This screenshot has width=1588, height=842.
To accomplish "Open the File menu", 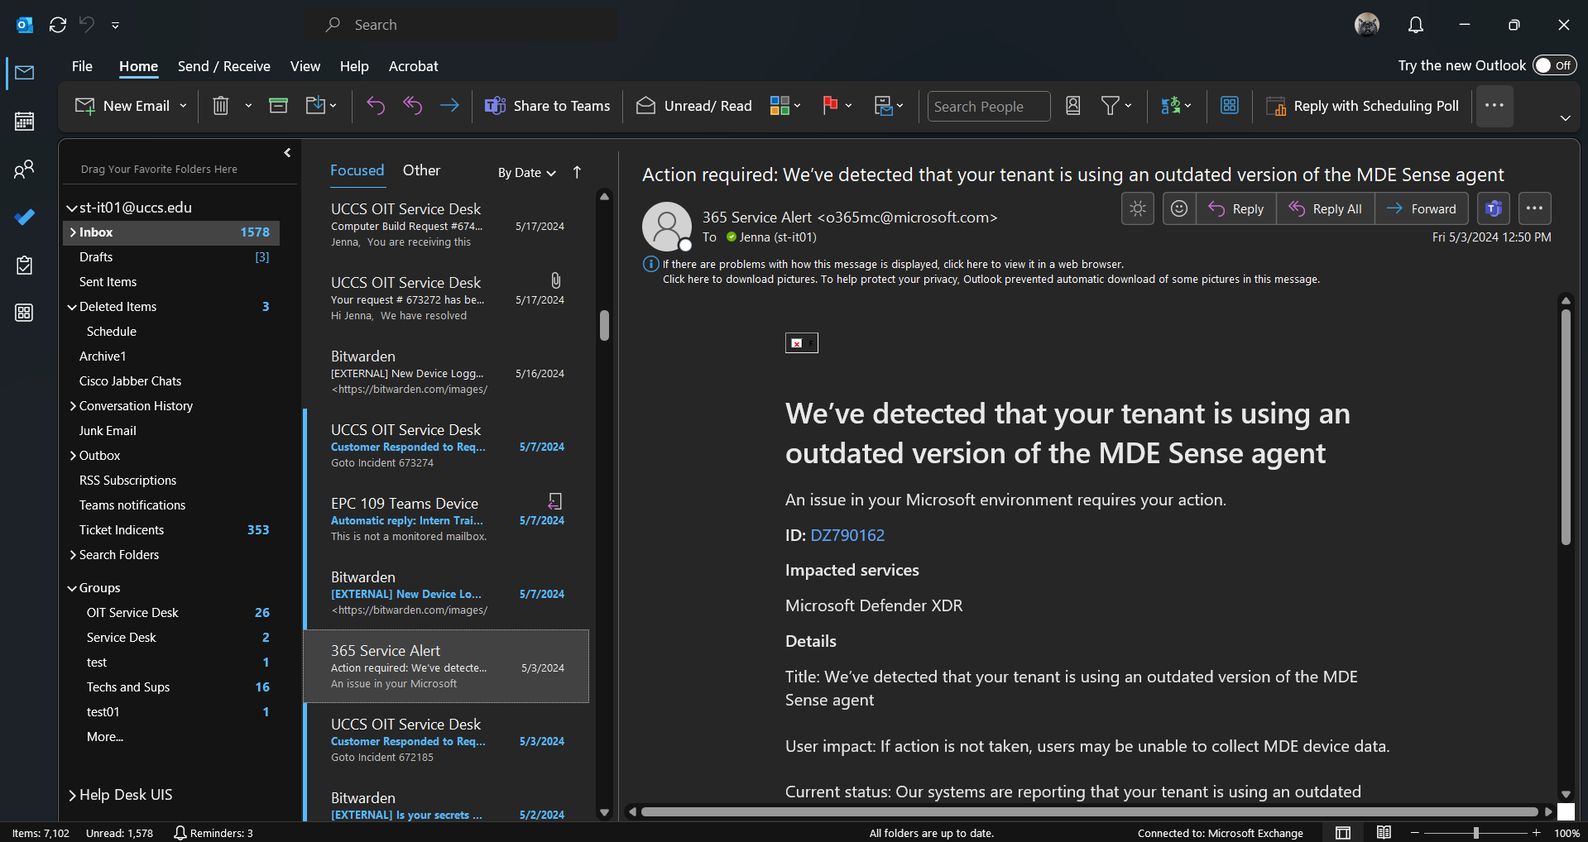I will (x=82, y=66).
